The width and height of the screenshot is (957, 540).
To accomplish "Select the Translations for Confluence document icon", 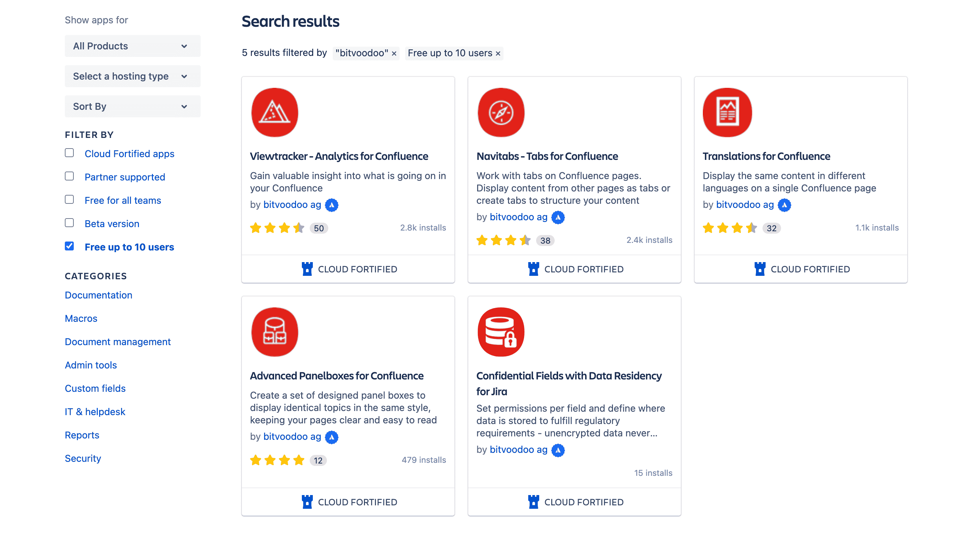I will (x=728, y=112).
